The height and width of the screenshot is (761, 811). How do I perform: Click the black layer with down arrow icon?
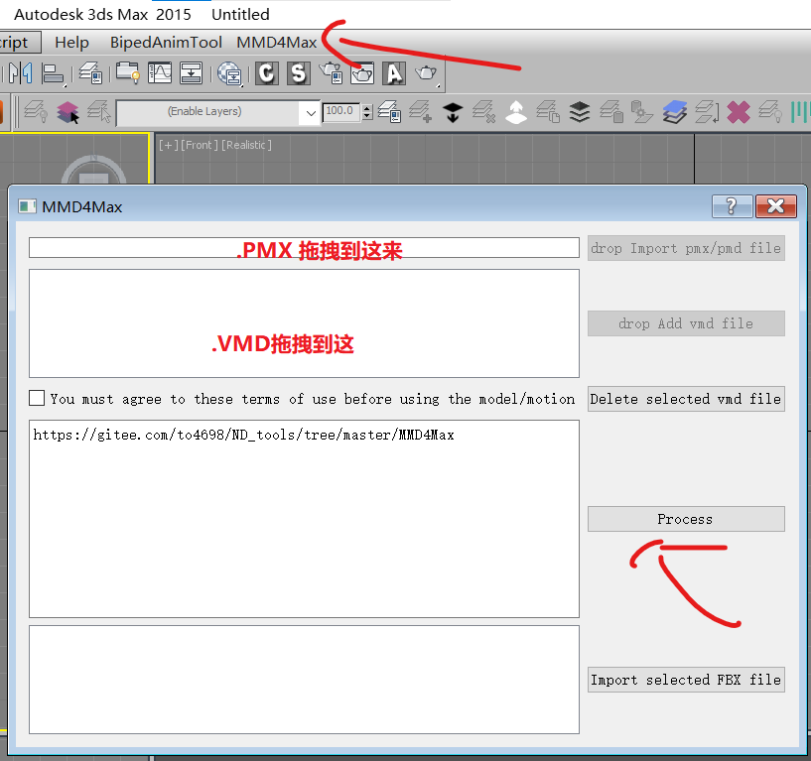[453, 112]
